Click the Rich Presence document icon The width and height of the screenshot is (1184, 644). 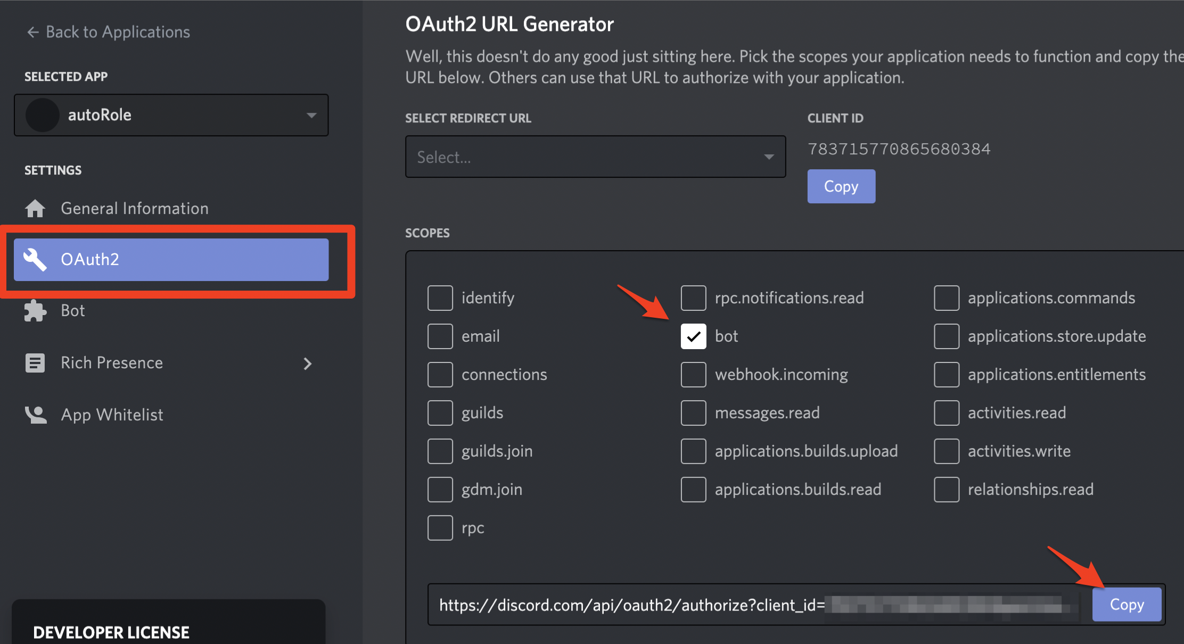35,363
